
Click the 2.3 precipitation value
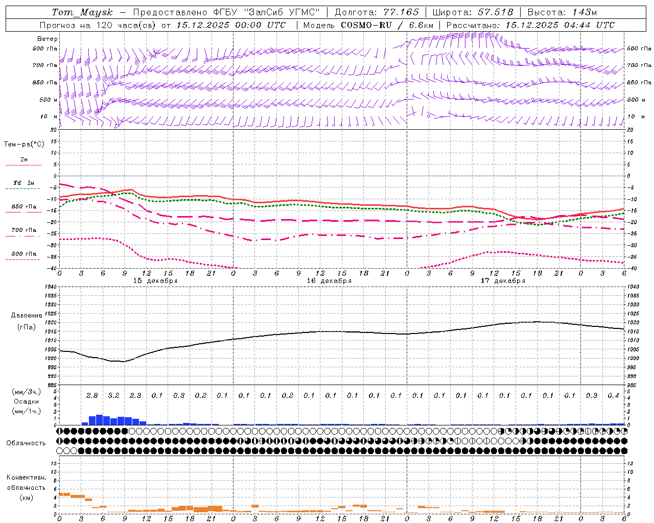[x=135, y=395]
